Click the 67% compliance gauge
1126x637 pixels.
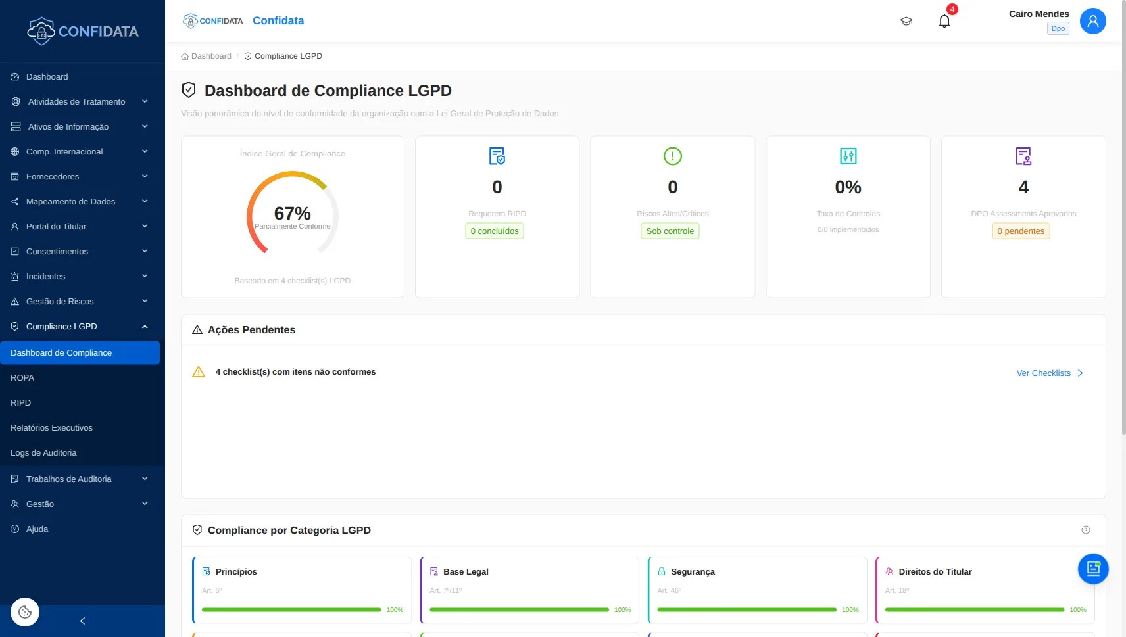292,214
